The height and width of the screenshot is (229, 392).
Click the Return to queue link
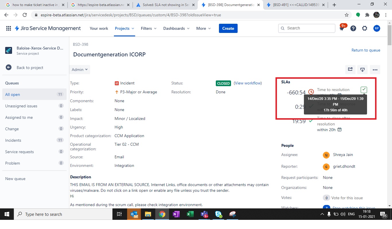[366, 50]
